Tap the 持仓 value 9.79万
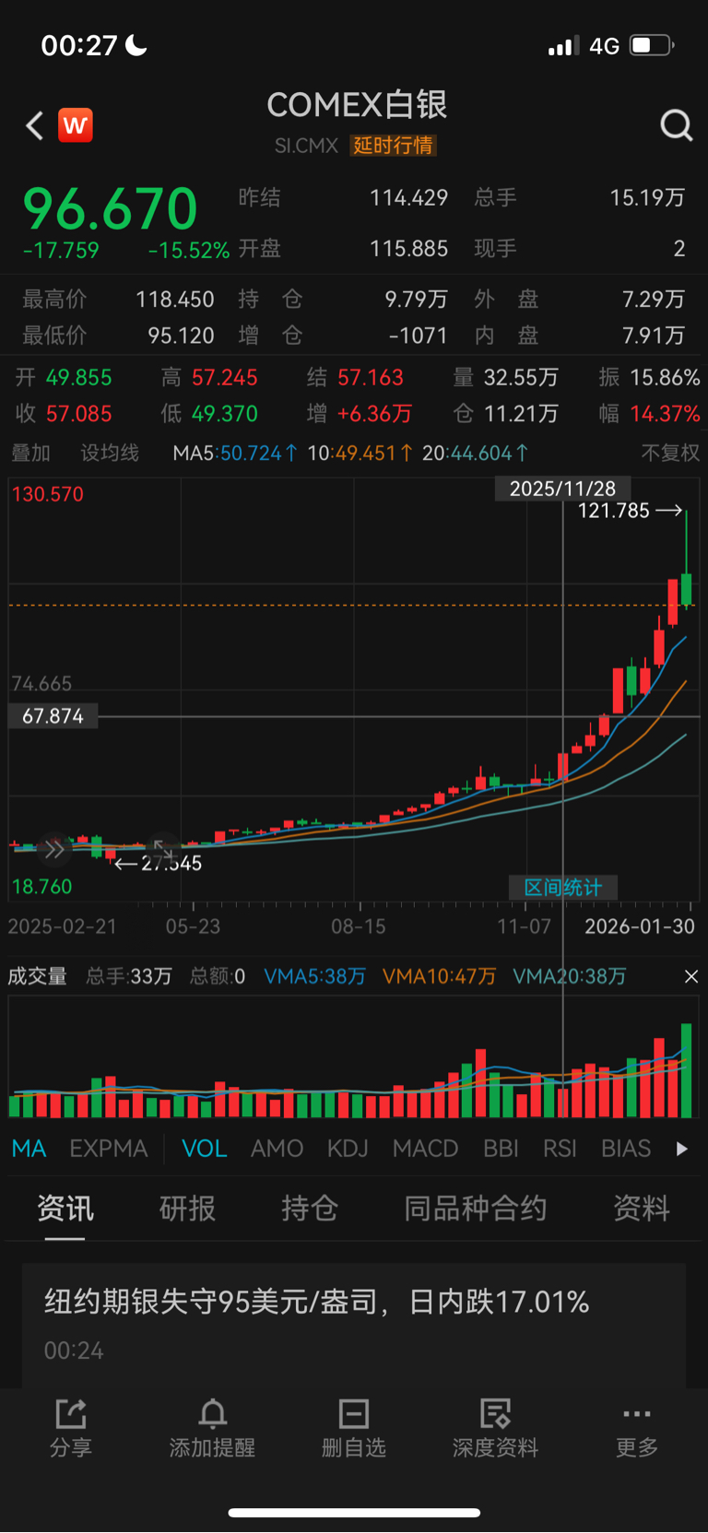The height and width of the screenshot is (1533, 708). pyautogui.click(x=416, y=300)
